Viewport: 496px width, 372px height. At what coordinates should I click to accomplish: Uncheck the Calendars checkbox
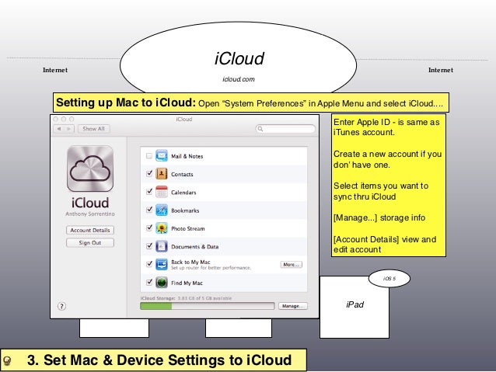click(x=149, y=192)
